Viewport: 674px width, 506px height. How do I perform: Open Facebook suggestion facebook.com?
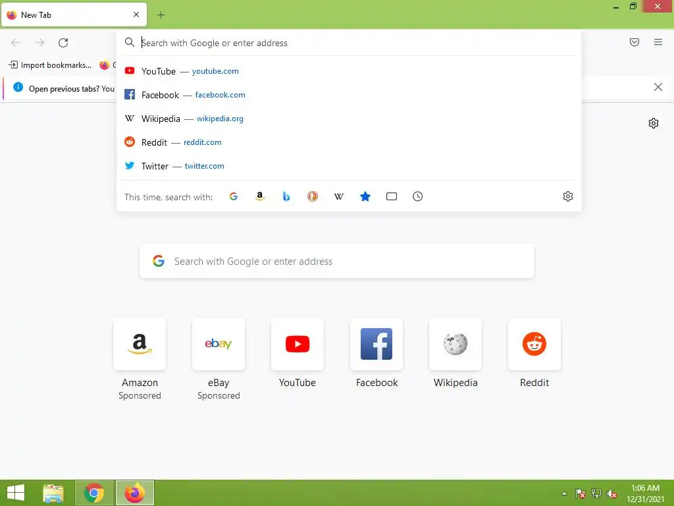tap(348, 95)
